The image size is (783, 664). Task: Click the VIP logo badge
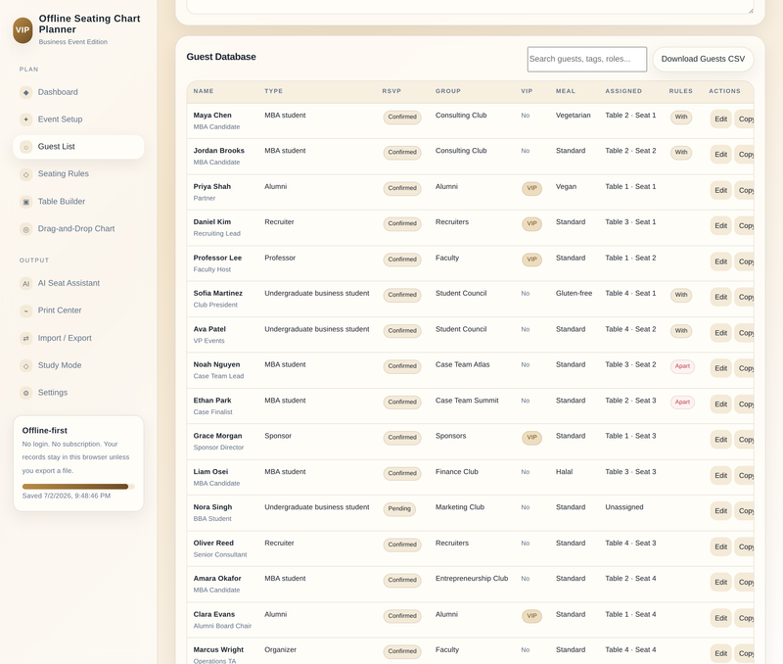tap(23, 30)
